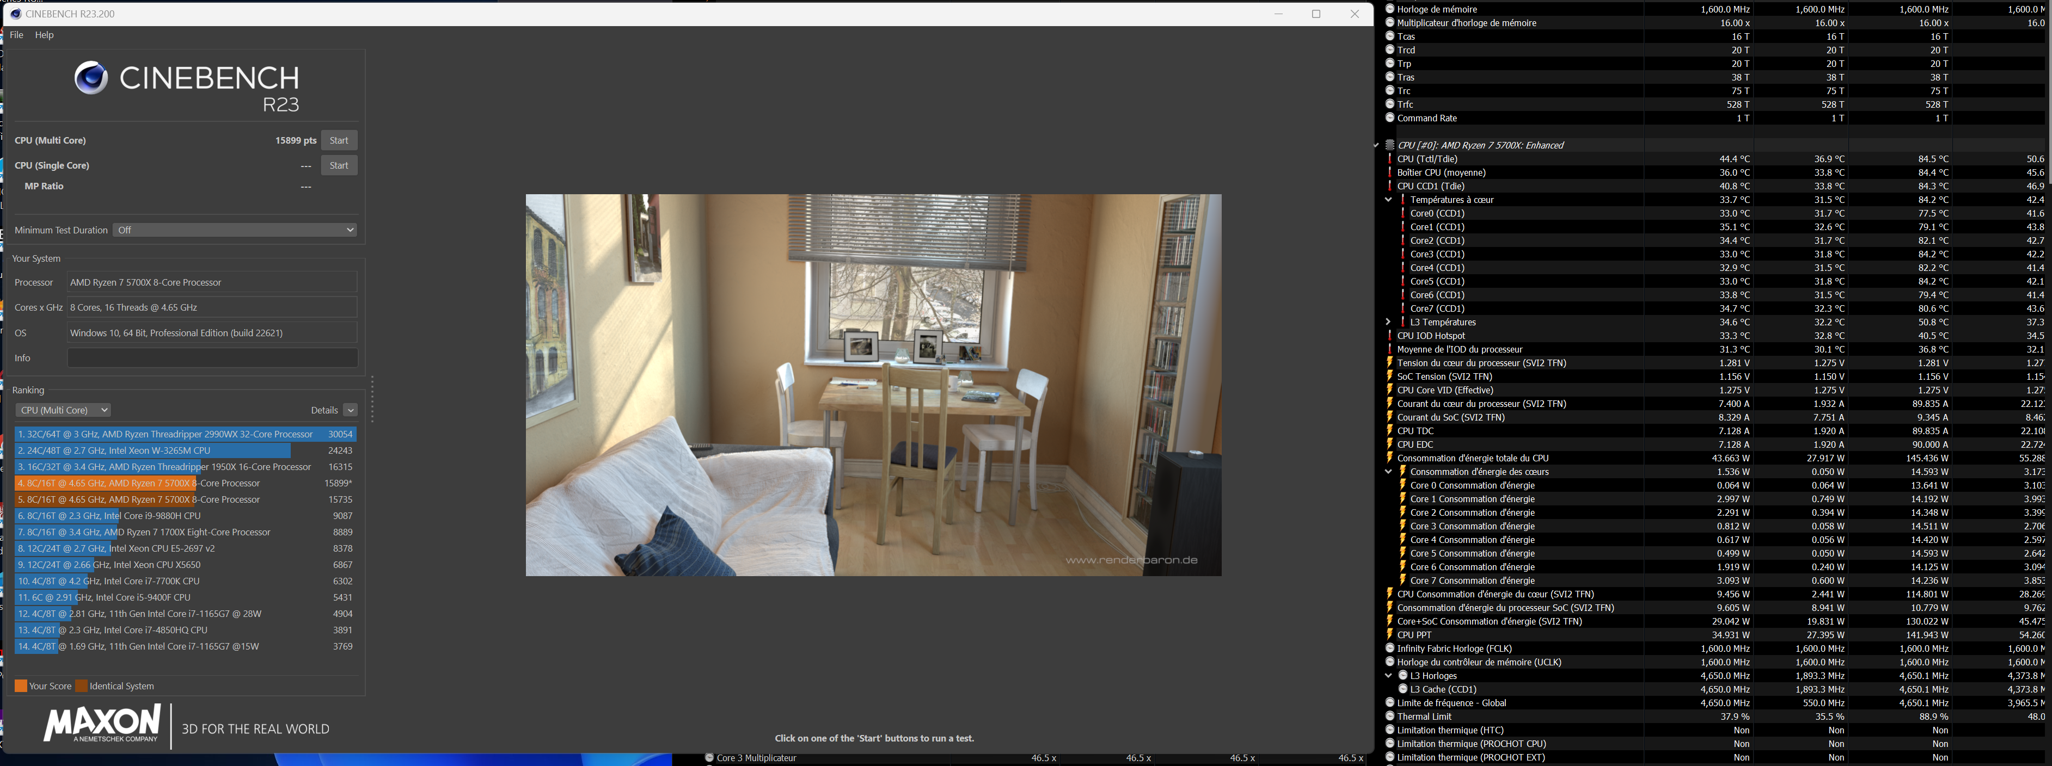Screen dimensions: 2052x766
Task: Click icon beside Thermal Limit sensor row
Action: [1390, 716]
